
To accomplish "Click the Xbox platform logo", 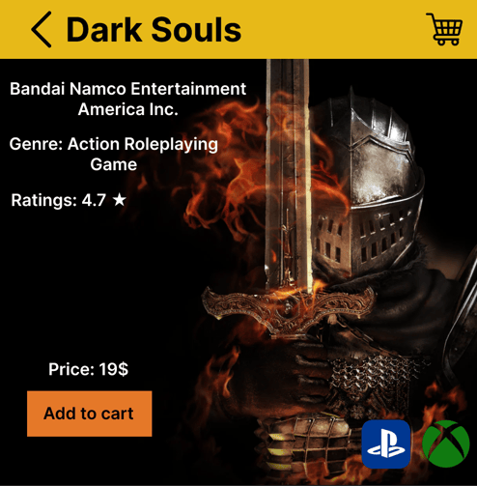I will point(445,443).
